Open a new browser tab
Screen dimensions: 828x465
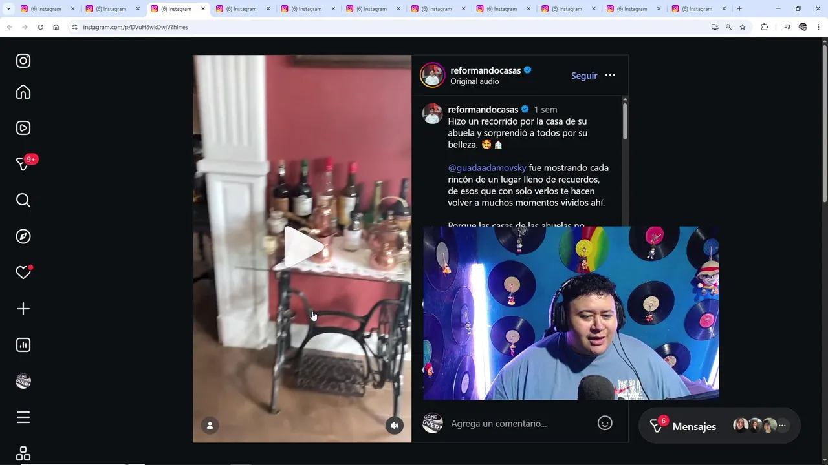point(739,9)
